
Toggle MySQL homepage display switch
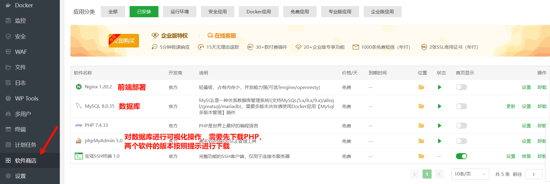click(461, 106)
